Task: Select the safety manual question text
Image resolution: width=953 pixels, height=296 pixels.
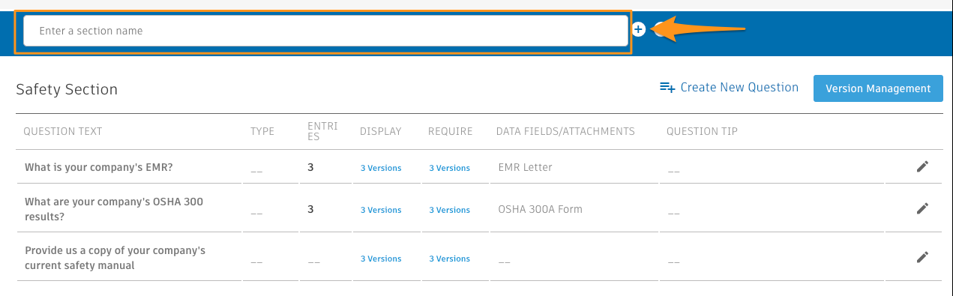Action: (x=115, y=258)
